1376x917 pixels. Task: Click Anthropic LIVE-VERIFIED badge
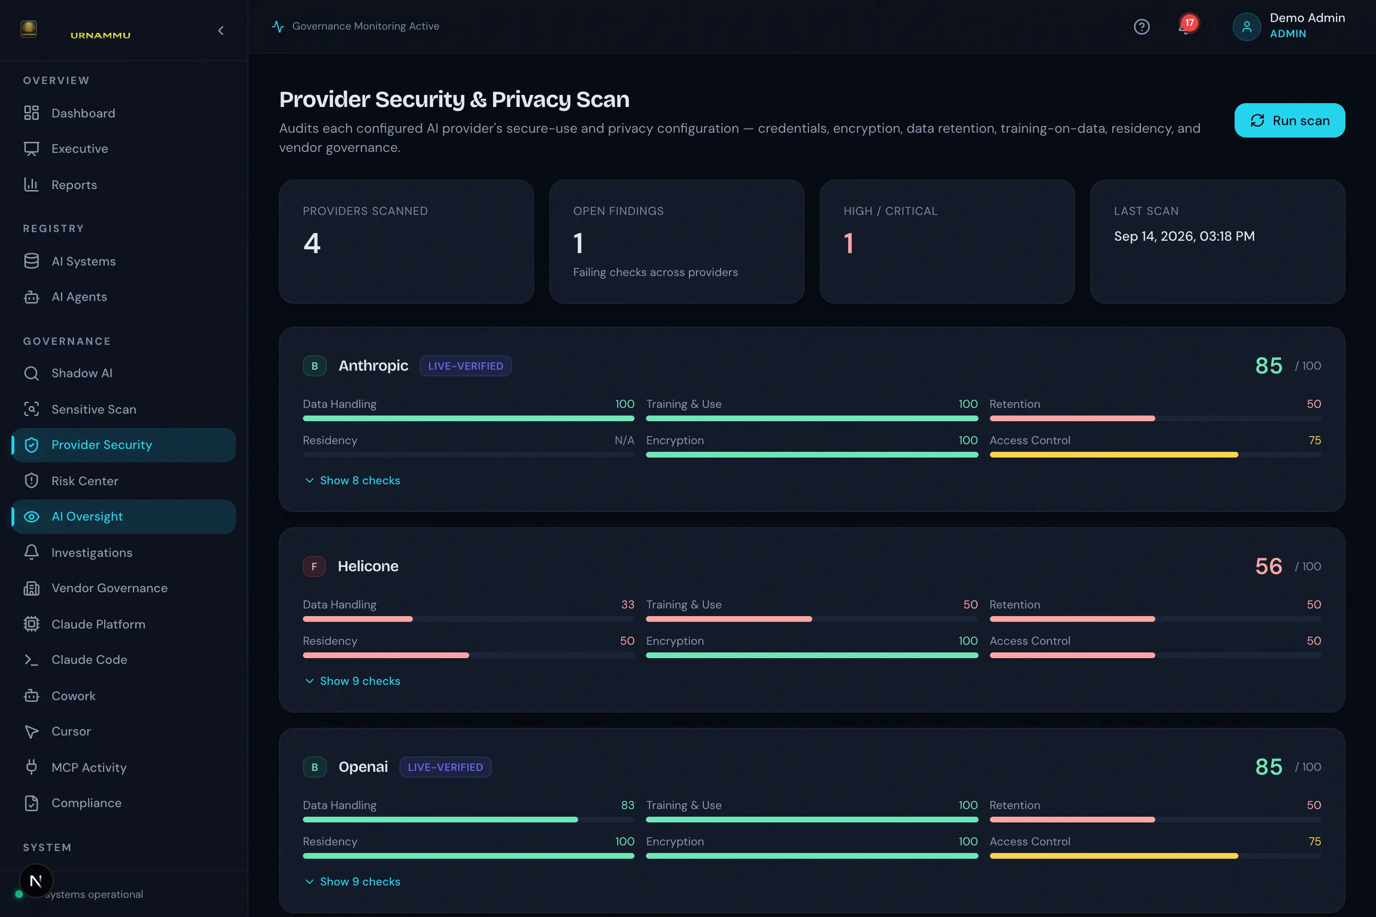pos(466,366)
